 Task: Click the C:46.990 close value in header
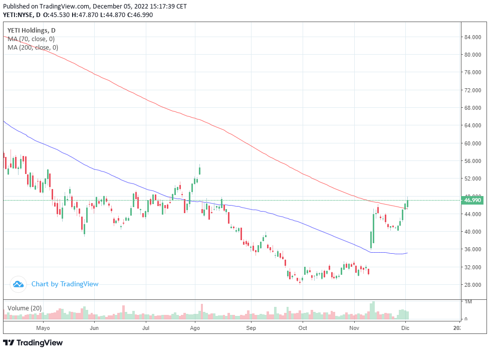point(140,15)
